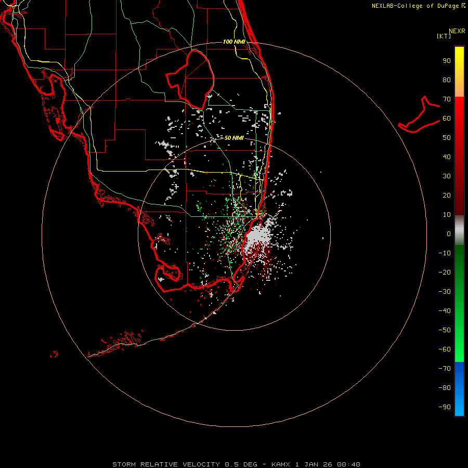Click the -30 value on the velocity legend
Image resolution: width=468 pixels, height=468 pixels.
coord(445,292)
